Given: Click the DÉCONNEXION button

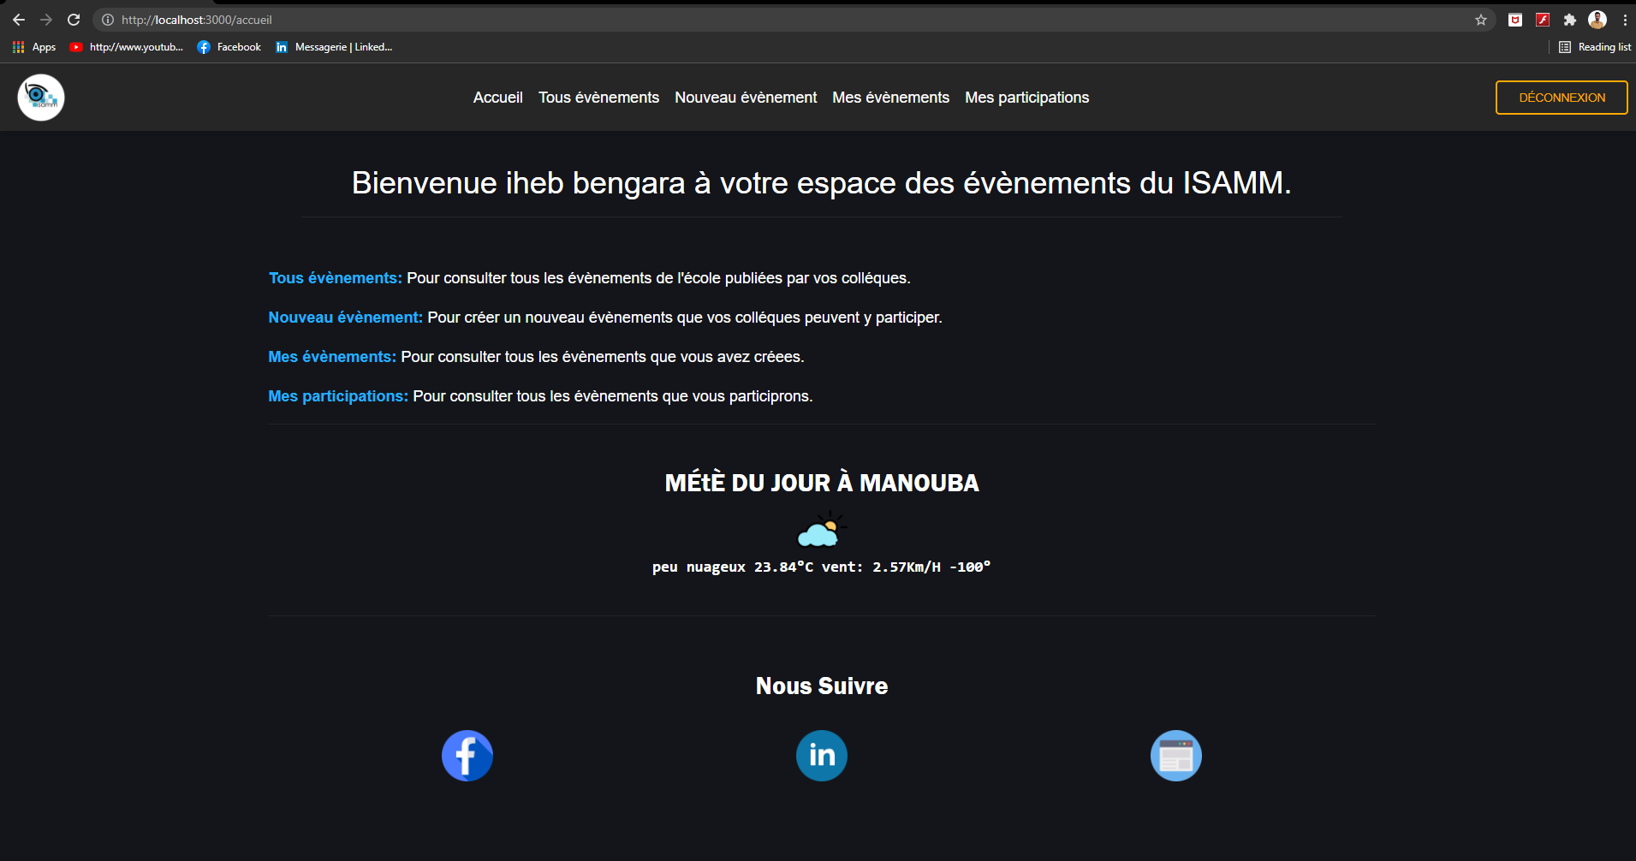Looking at the screenshot, I should pos(1561,97).
